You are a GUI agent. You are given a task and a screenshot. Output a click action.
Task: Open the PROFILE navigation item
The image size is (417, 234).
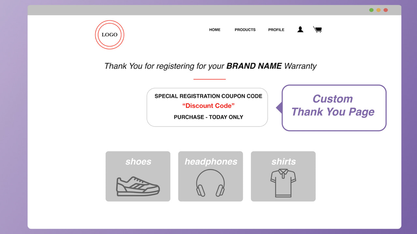click(x=276, y=30)
